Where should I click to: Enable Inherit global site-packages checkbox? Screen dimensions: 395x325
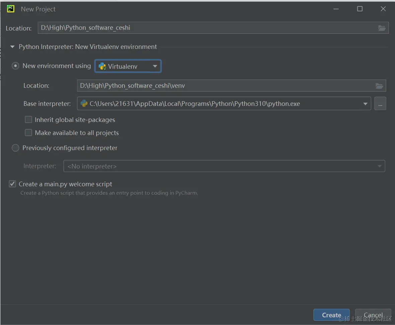click(x=28, y=120)
